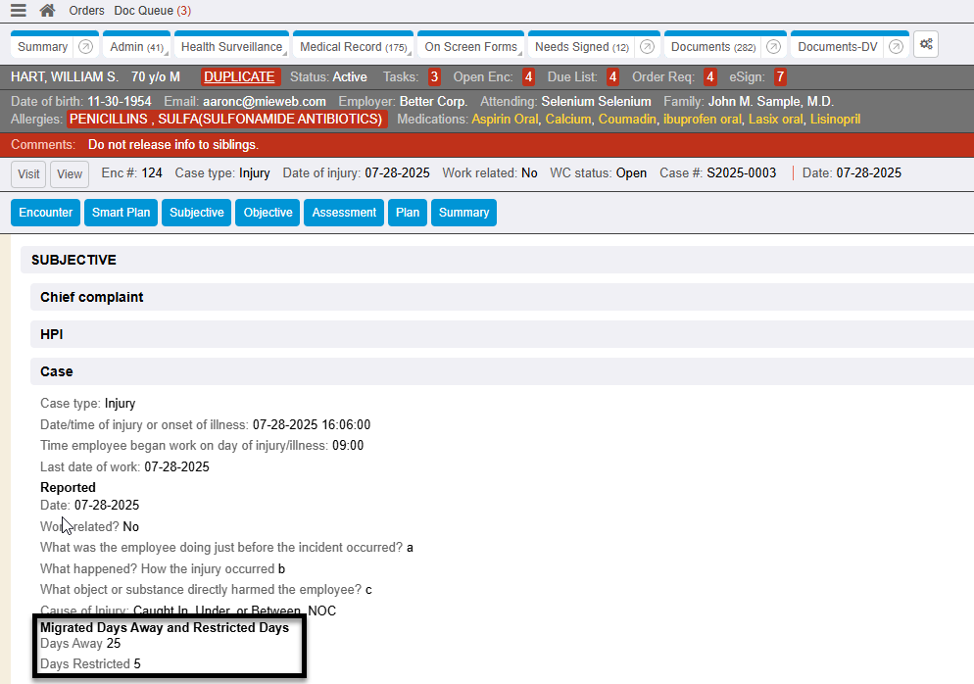Click the DUPLICATE patient link
Screen dimensions: 974x684
tap(240, 76)
